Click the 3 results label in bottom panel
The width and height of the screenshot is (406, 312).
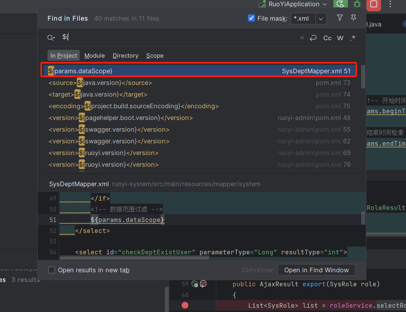point(26,280)
